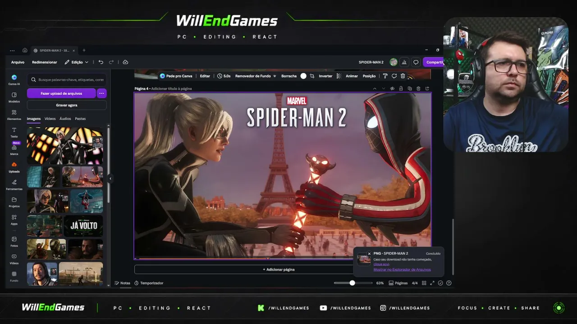Redo the last undone action
This screenshot has width=577, height=324.
point(111,62)
